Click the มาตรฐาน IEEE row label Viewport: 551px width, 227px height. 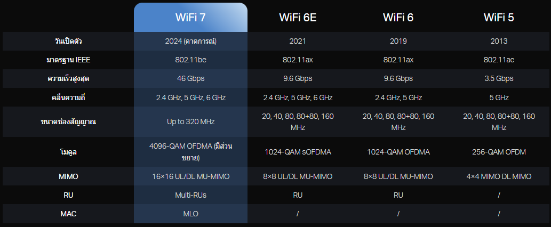tap(68, 60)
